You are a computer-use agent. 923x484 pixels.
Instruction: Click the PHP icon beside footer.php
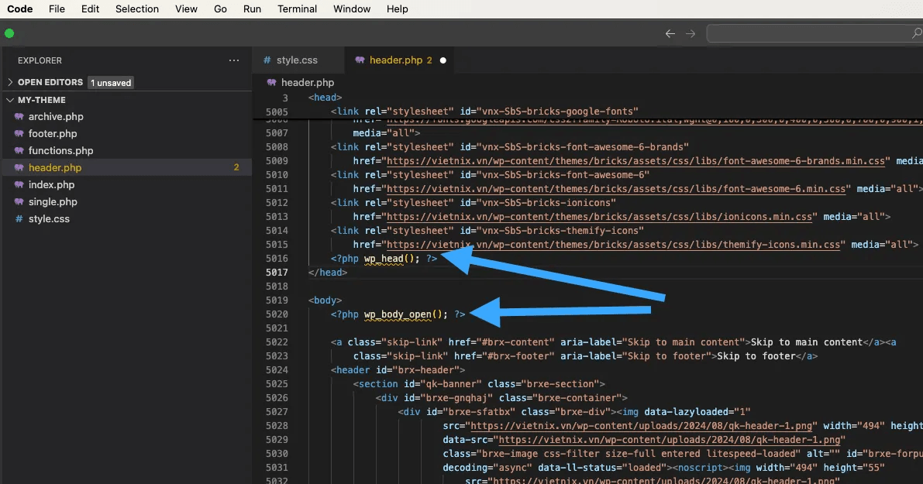point(19,133)
